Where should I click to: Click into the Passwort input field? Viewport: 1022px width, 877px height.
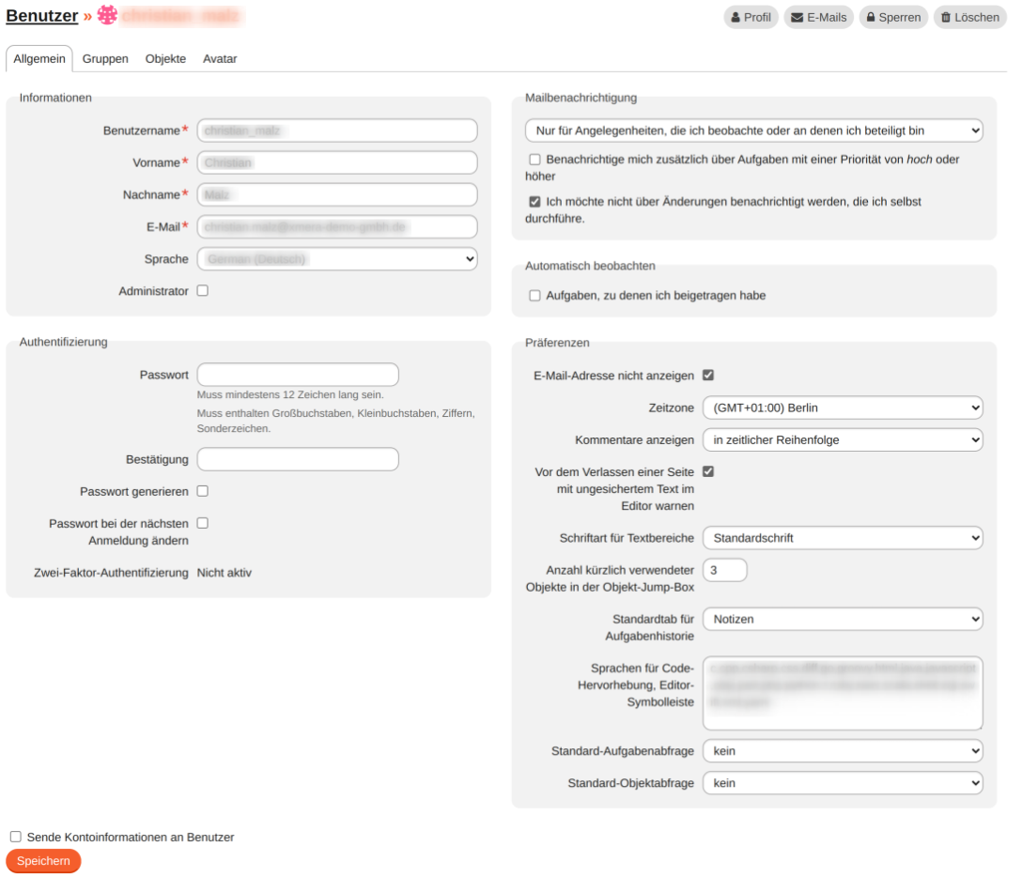click(298, 375)
